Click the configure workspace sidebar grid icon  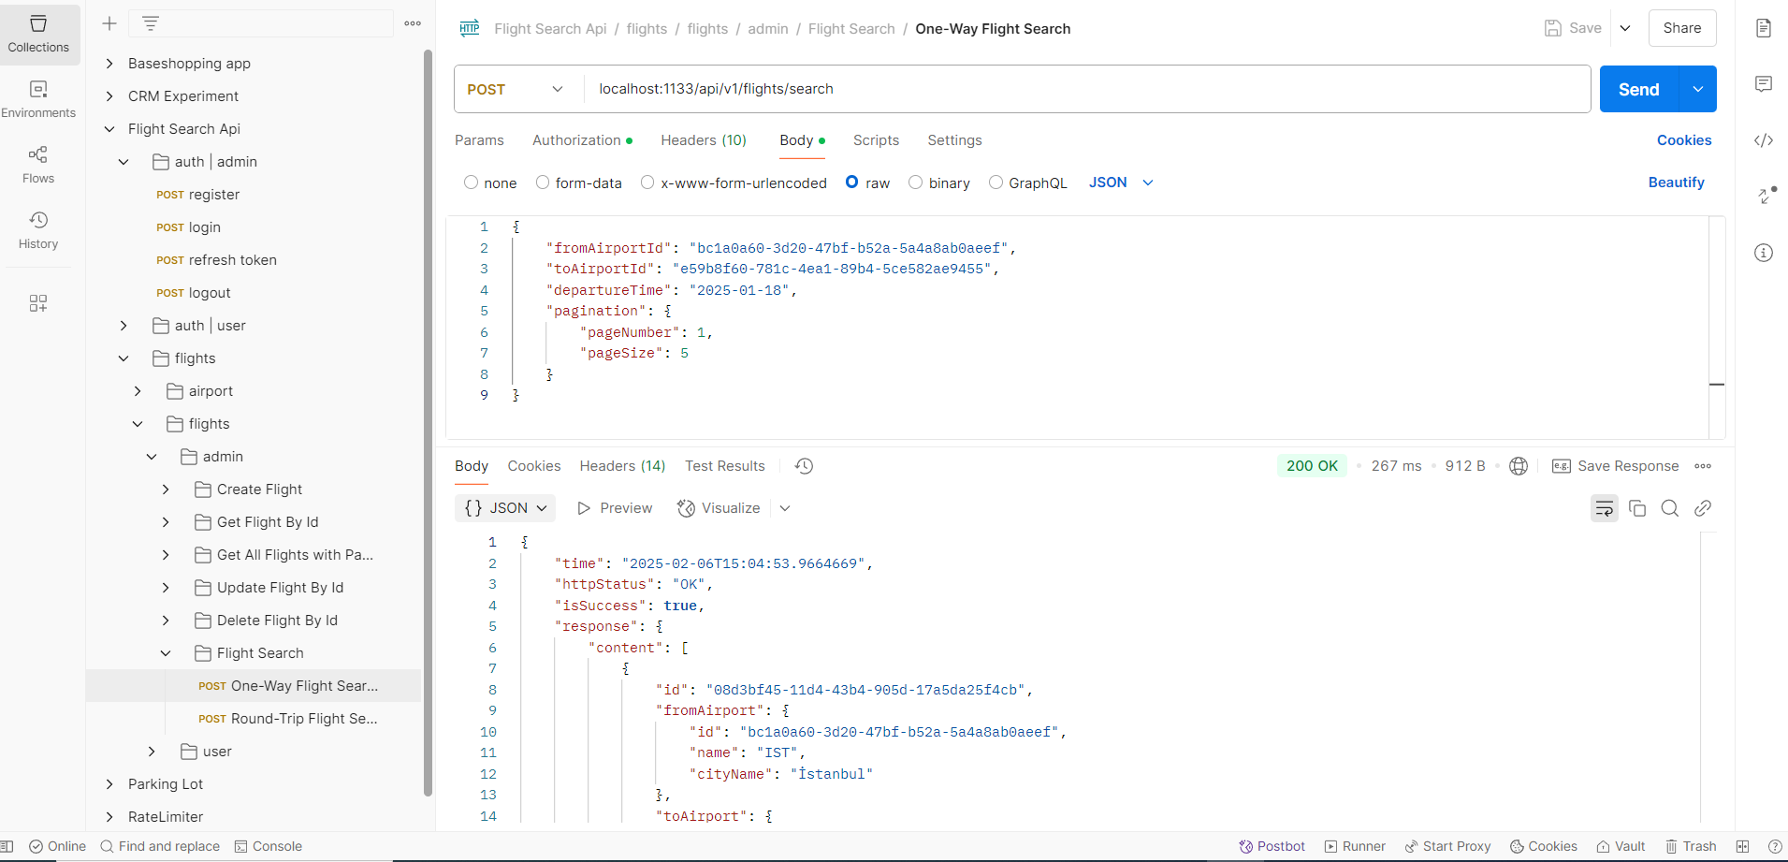tap(38, 303)
